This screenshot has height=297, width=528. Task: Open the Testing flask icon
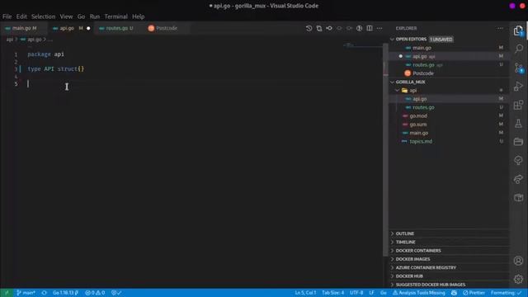point(519,123)
